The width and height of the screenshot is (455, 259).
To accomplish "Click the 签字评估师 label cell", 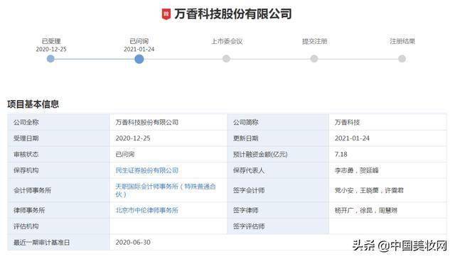I will tap(278, 226).
